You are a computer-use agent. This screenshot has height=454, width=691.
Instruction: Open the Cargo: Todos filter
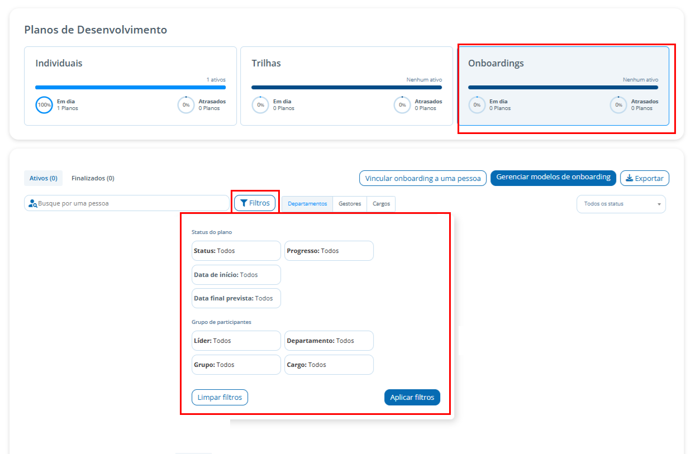tap(329, 365)
